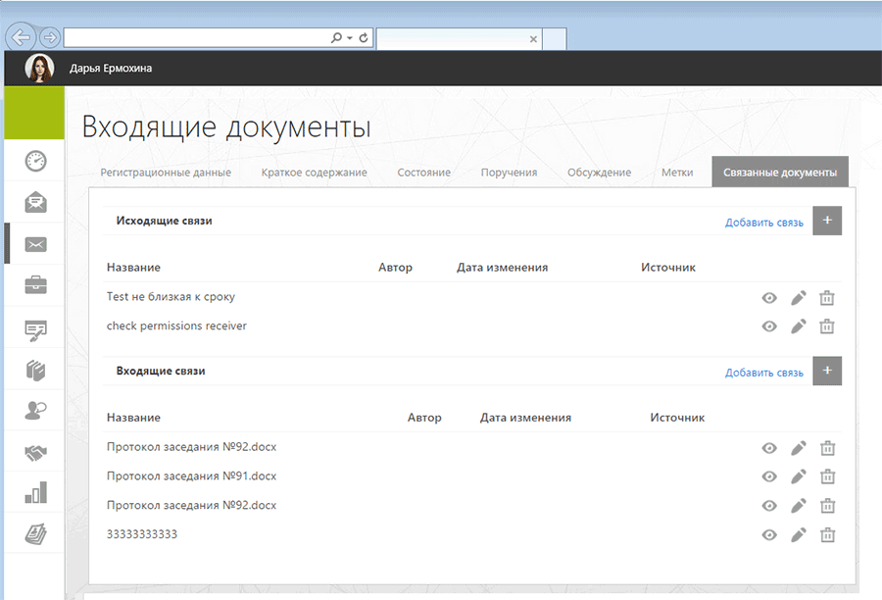View 'Test не близкая к сроку' with eye icon
The image size is (882, 600).
click(769, 298)
